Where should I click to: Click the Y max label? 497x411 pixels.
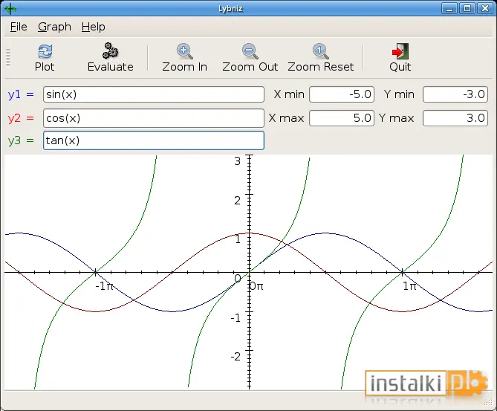397,118
